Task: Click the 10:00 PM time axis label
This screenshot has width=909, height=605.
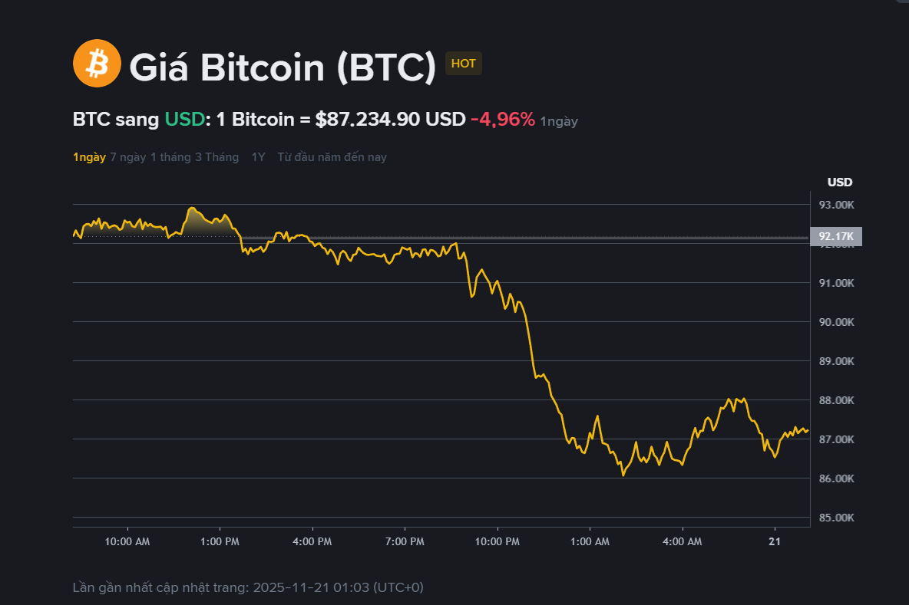Action: click(497, 542)
